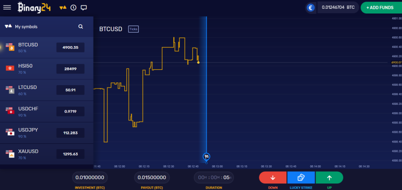Click the BTCUSD bitcoin flag icon

(x=10, y=47)
